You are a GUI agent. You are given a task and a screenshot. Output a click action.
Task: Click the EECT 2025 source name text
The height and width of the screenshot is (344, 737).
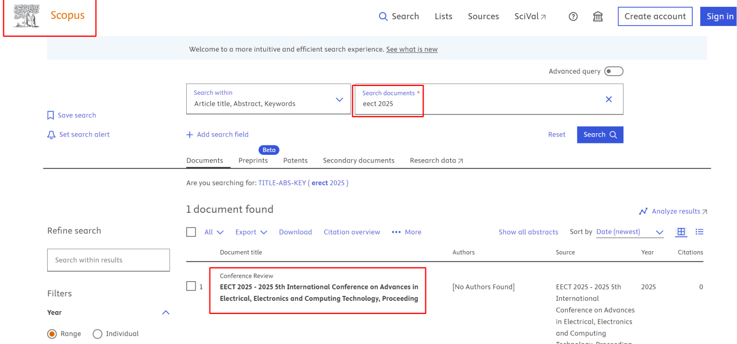click(595, 313)
